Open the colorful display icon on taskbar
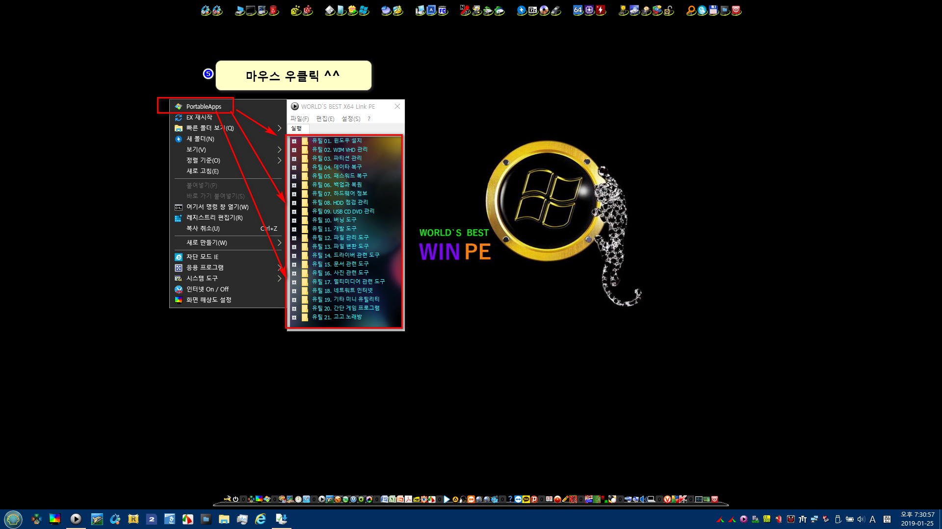Screen dimensions: 942x529 (x=54, y=519)
